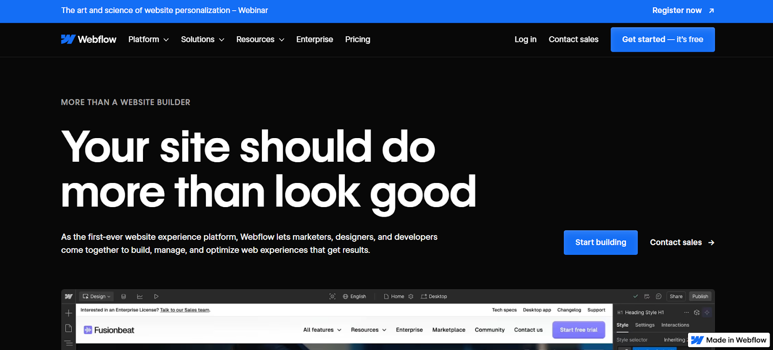The height and width of the screenshot is (350, 773).
Task: Click the Made in Webflow badge
Action: click(x=729, y=340)
